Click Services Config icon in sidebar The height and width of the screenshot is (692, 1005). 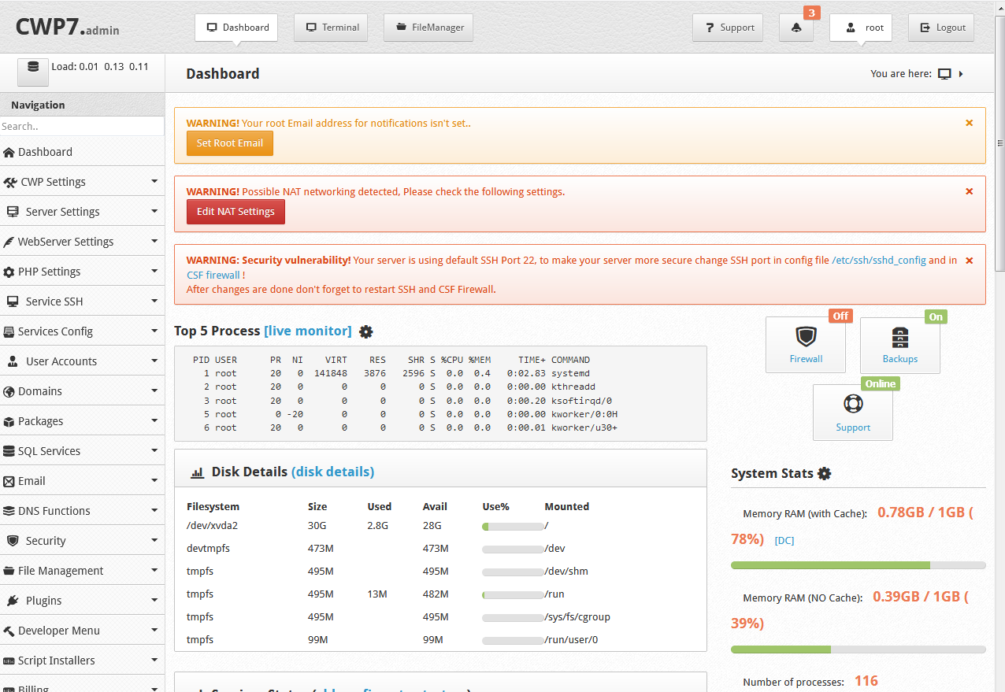(9, 331)
